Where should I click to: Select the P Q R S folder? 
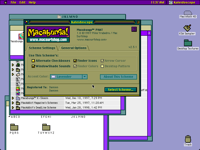14,129
